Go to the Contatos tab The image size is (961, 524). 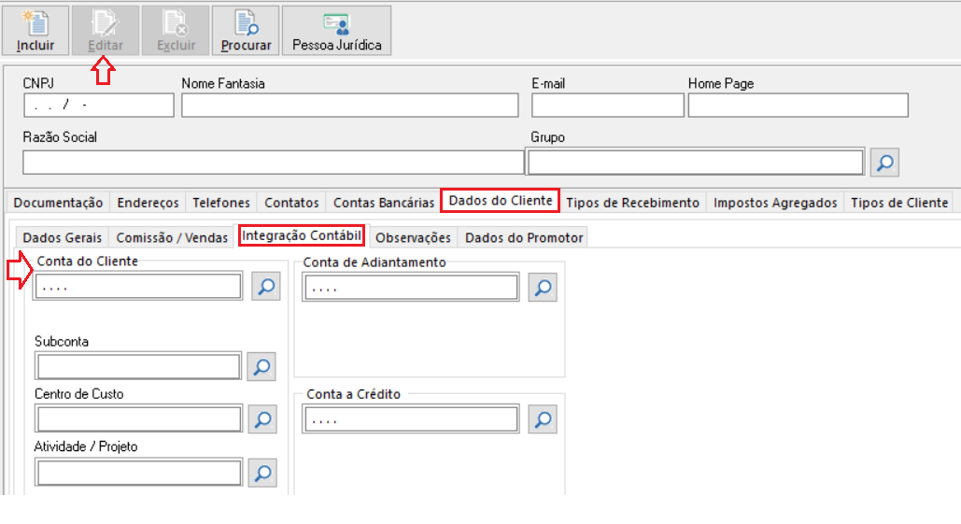[x=291, y=203]
